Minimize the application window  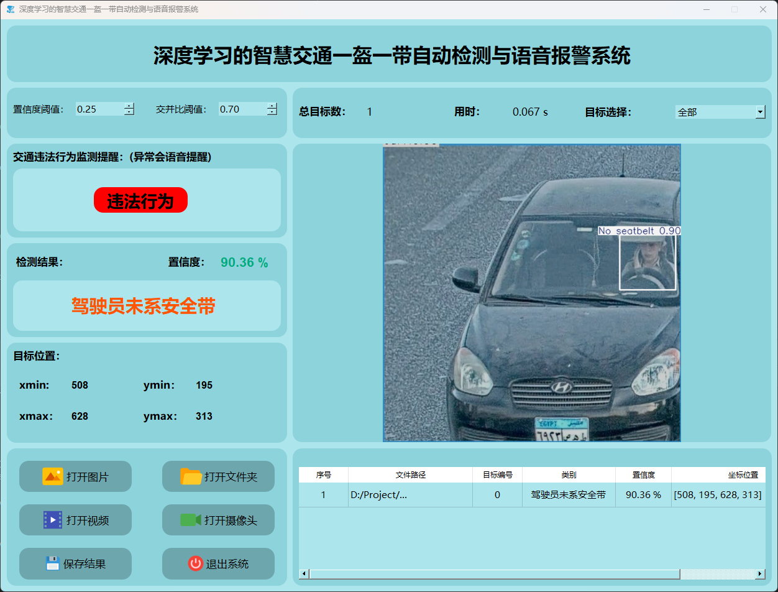(707, 9)
